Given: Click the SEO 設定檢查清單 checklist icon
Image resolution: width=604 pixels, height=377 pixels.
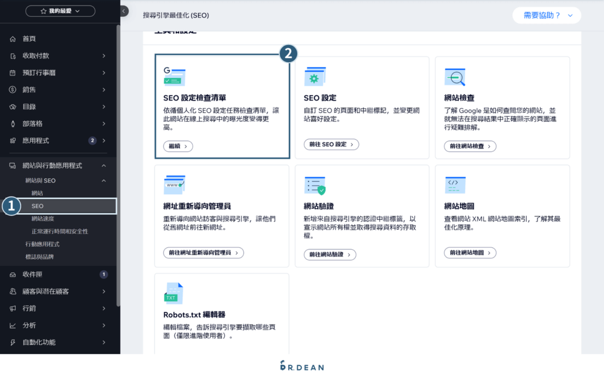Looking at the screenshot, I should point(174,75).
